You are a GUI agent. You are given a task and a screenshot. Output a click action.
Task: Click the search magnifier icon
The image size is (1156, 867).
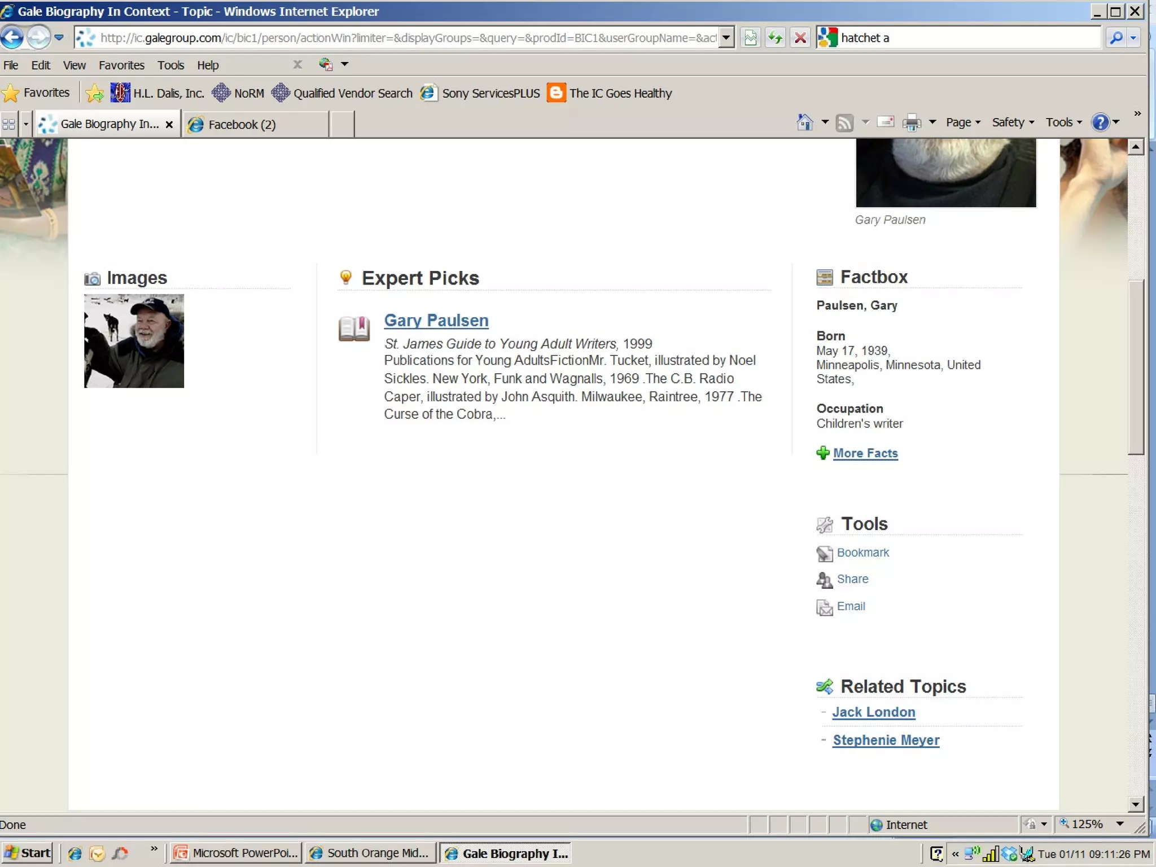click(x=1115, y=38)
